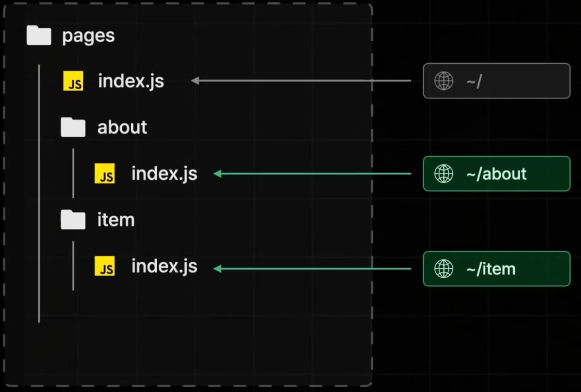Viewport: 581px width, 392px height.
Task: Select the pages folder label
Action: click(88, 36)
